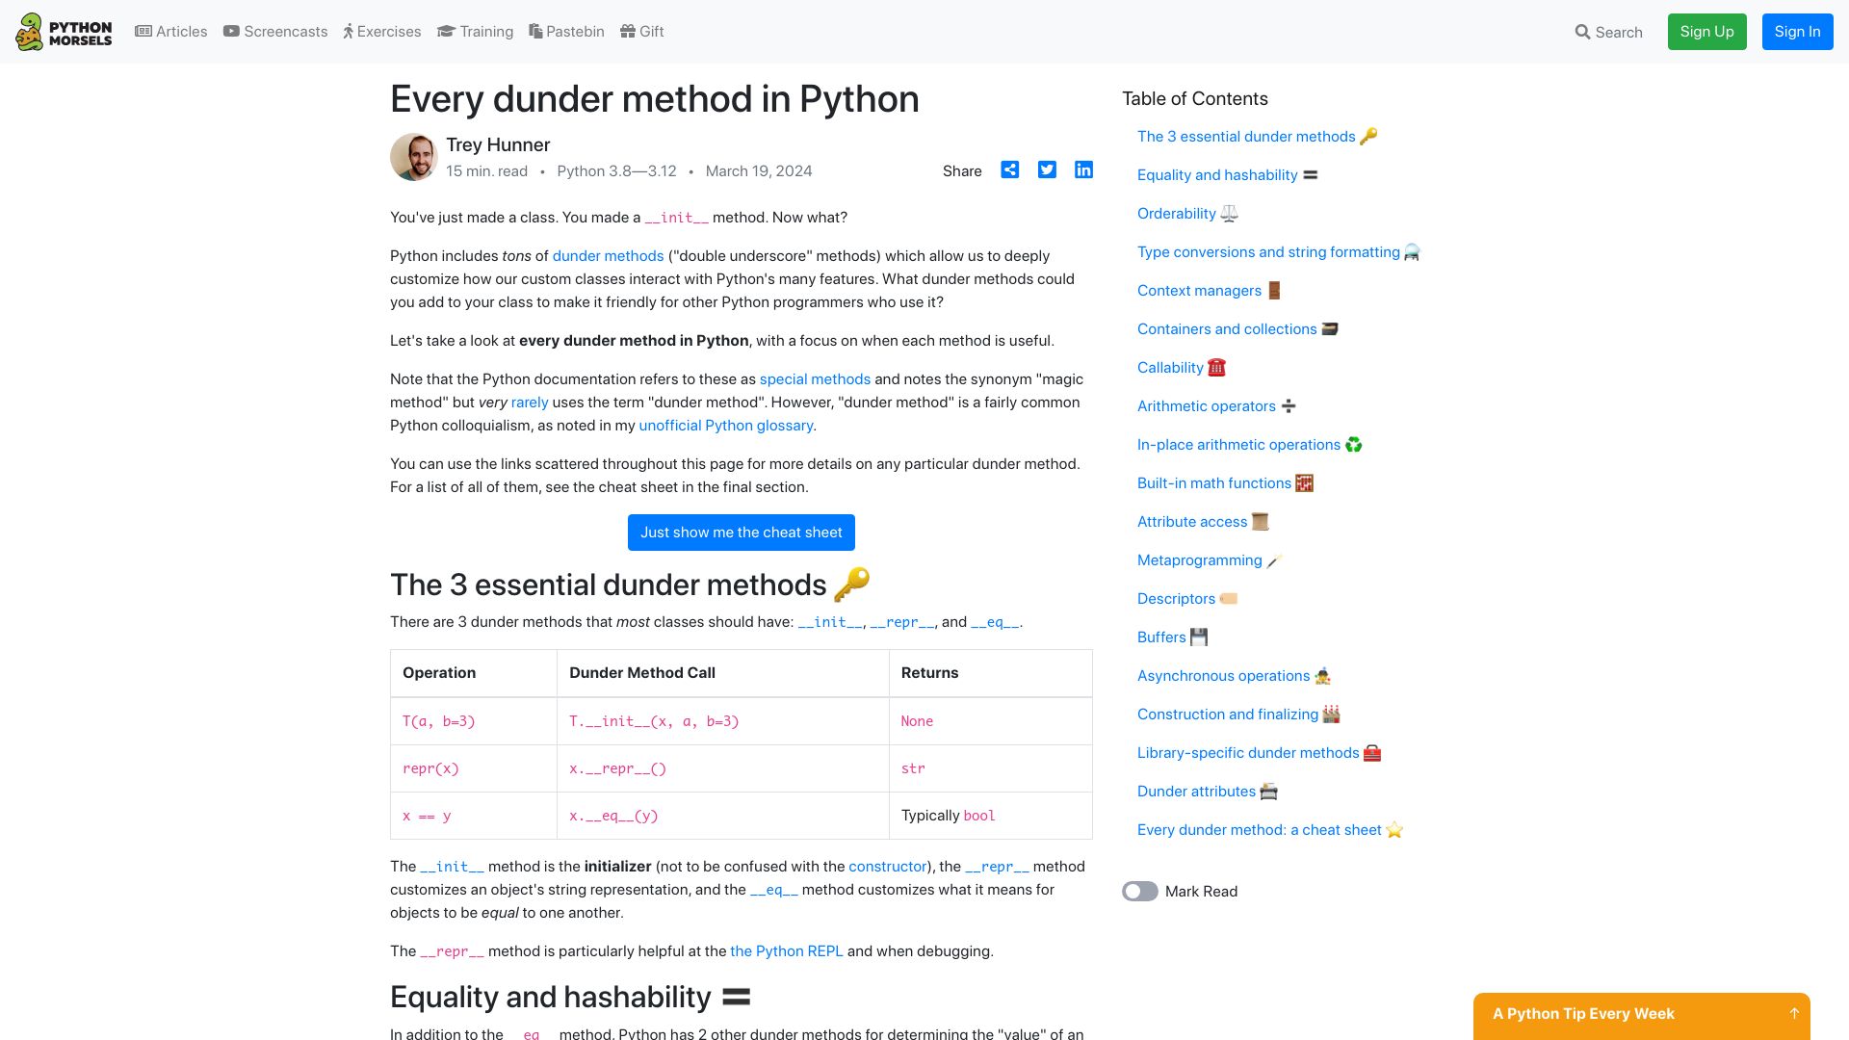Image resolution: width=1849 pixels, height=1040 pixels.
Task: Jump to Type conversions and string formatting
Action: point(1278,252)
